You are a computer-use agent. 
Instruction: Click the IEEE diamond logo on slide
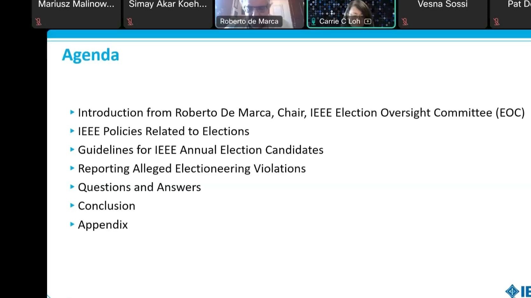pos(512,291)
